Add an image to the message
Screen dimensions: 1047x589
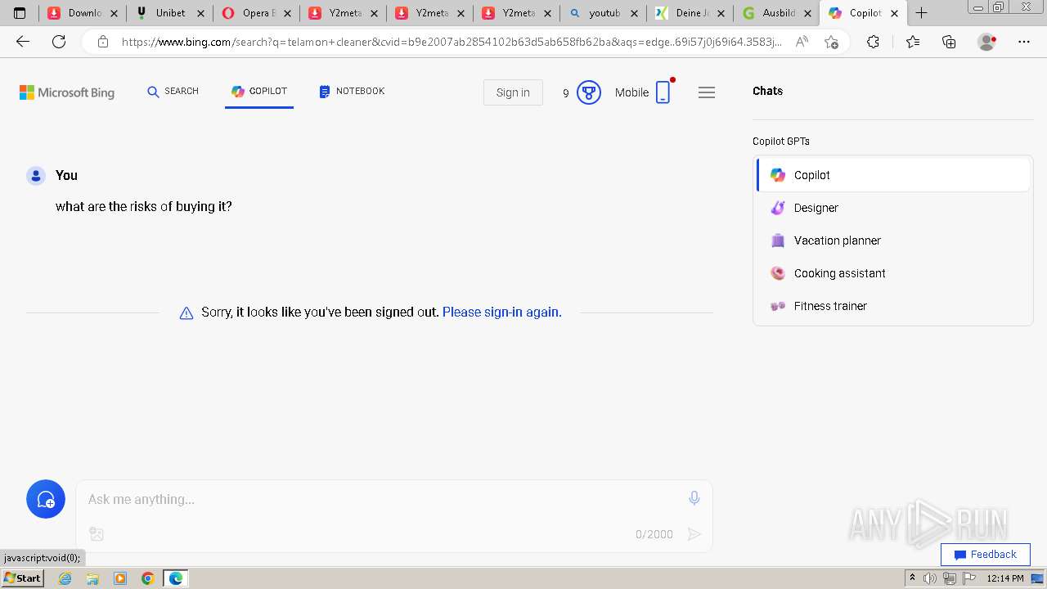[97, 534]
